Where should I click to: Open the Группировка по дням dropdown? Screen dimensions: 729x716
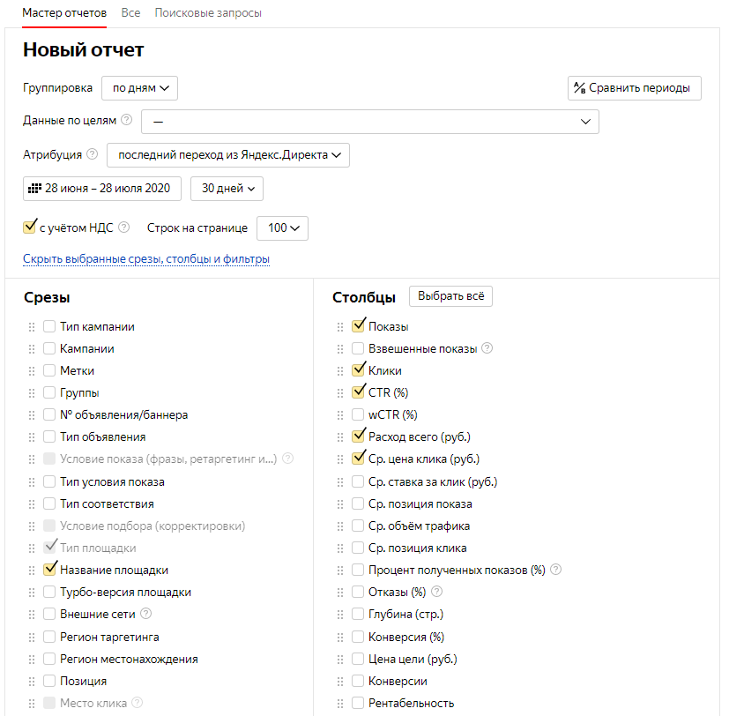(x=139, y=88)
